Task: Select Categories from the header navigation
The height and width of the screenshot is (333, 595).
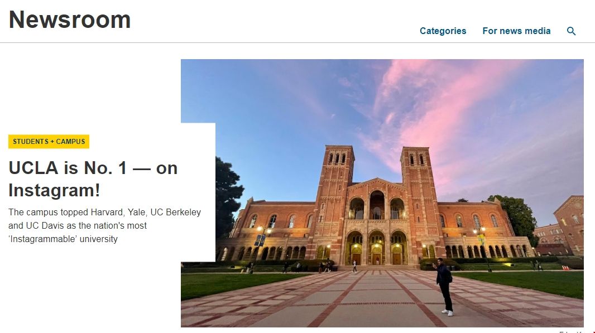Action: point(443,31)
